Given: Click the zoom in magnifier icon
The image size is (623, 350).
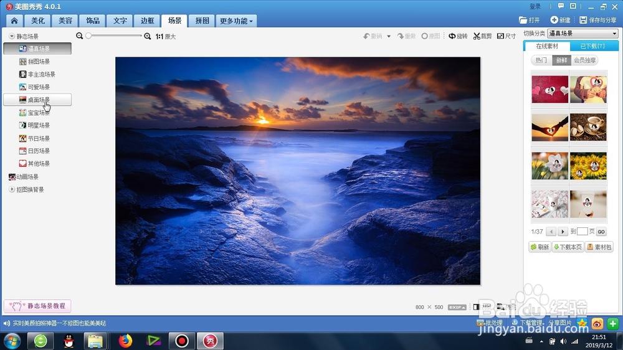Looking at the screenshot, I should (x=148, y=36).
